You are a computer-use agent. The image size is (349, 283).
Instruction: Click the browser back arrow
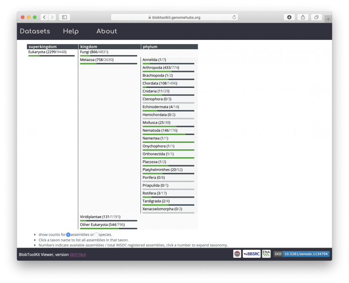(x=44, y=17)
